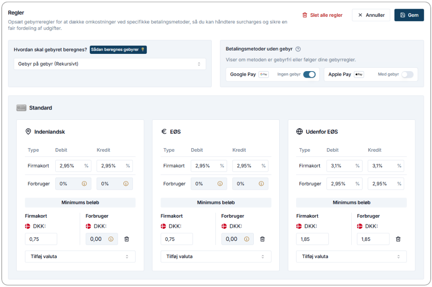Screen dimensions: 432x287
Task: Click info icon in Indenlandsk Forbruger minimum field
Action: click(x=111, y=239)
